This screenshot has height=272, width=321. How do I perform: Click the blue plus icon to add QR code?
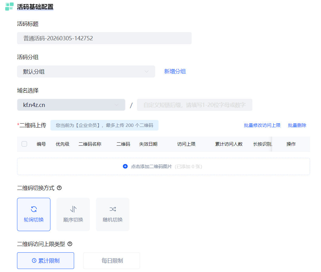click(x=125, y=166)
